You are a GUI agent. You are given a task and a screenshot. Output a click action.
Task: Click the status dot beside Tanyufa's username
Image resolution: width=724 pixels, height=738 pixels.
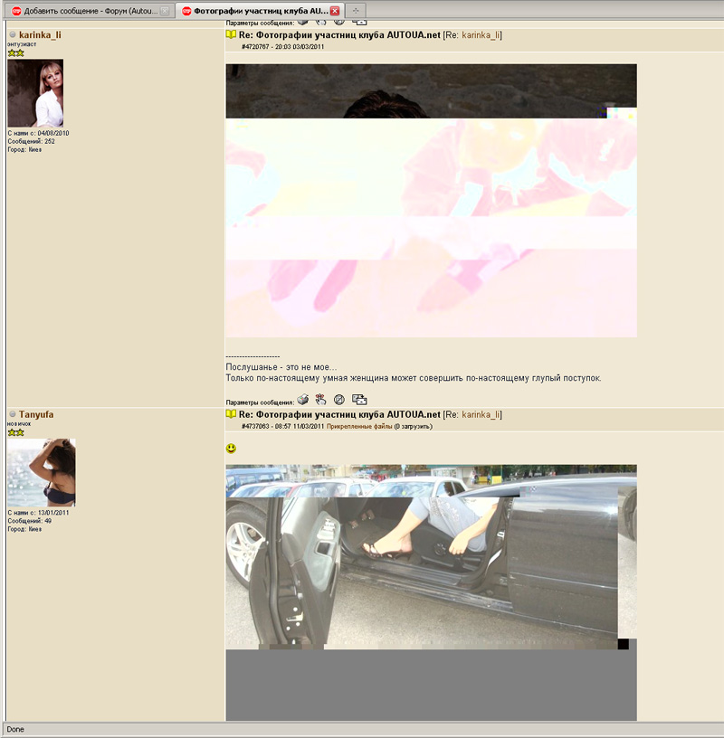pyautogui.click(x=13, y=415)
